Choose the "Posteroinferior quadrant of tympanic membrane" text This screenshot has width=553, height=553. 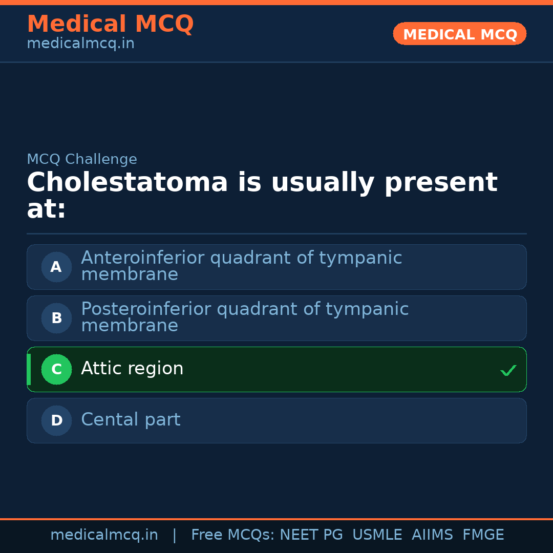(244, 317)
